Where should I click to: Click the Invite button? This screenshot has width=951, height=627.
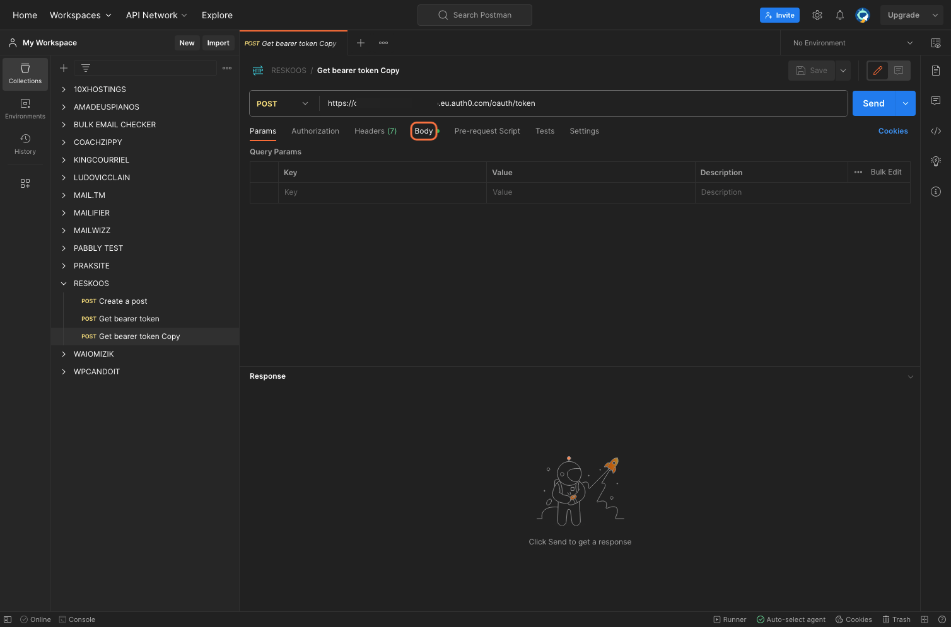point(779,15)
